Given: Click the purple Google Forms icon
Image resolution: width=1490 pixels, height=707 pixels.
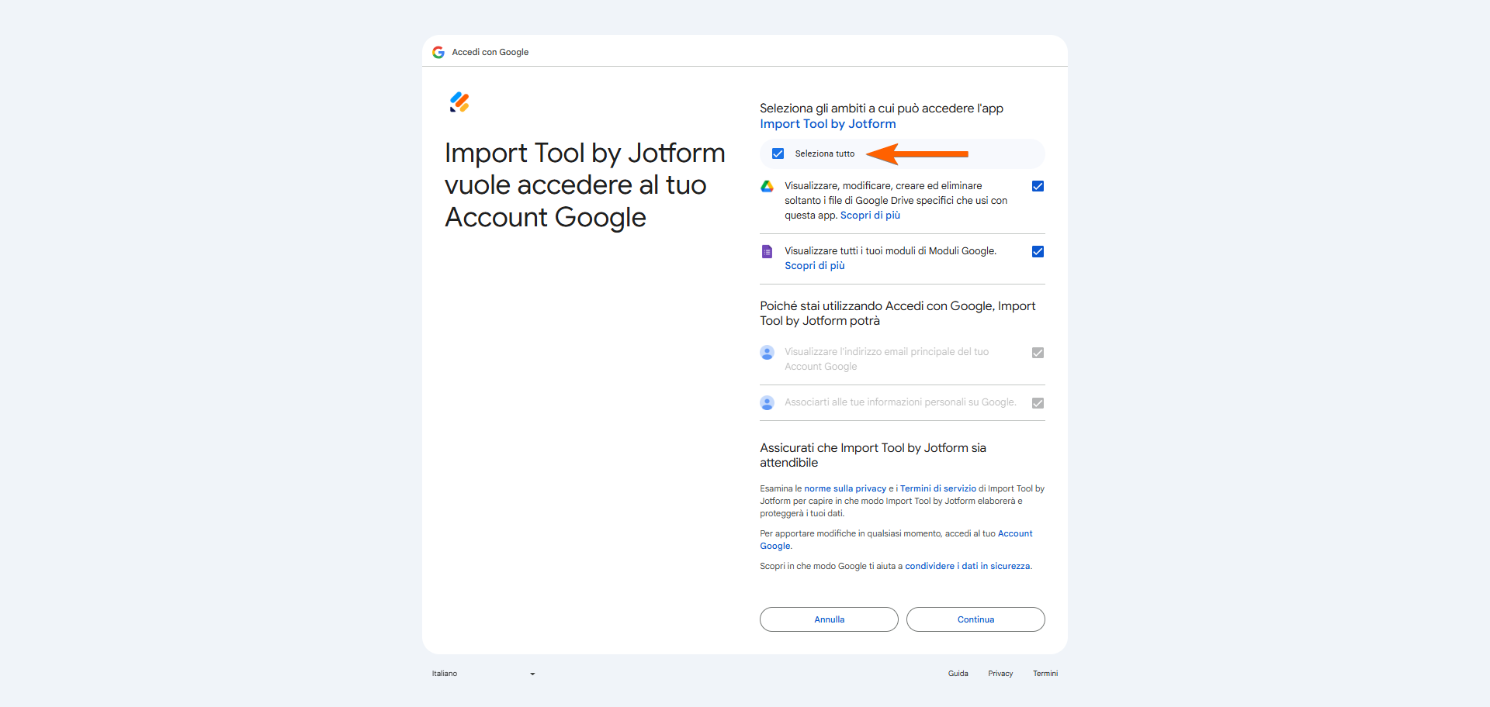Looking at the screenshot, I should (x=767, y=251).
